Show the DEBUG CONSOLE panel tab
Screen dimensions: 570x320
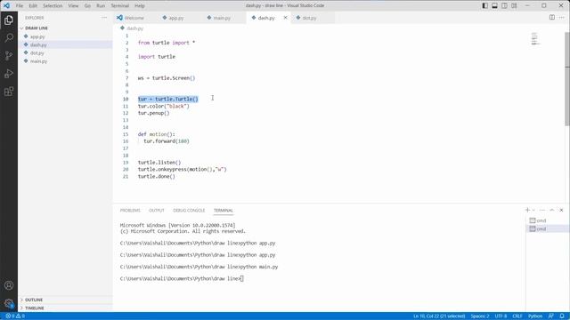click(189, 211)
